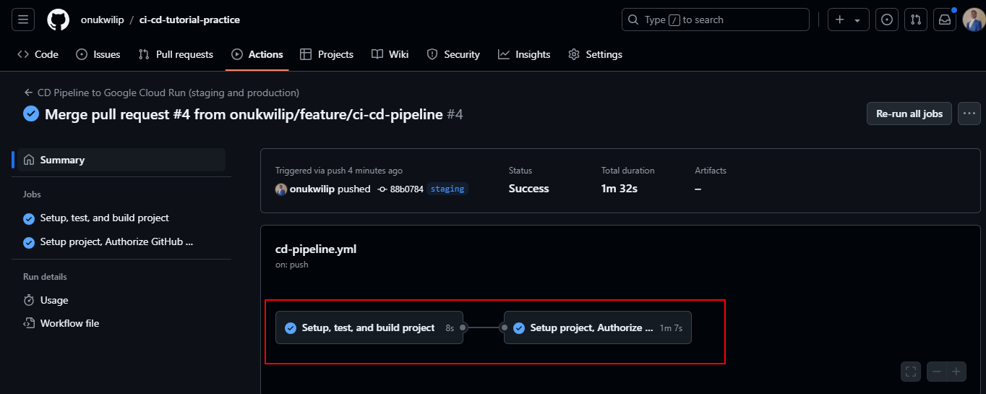Switch to the Insights tab
Viewport: 986px width, 394px height.
click(x=524, y=54)
